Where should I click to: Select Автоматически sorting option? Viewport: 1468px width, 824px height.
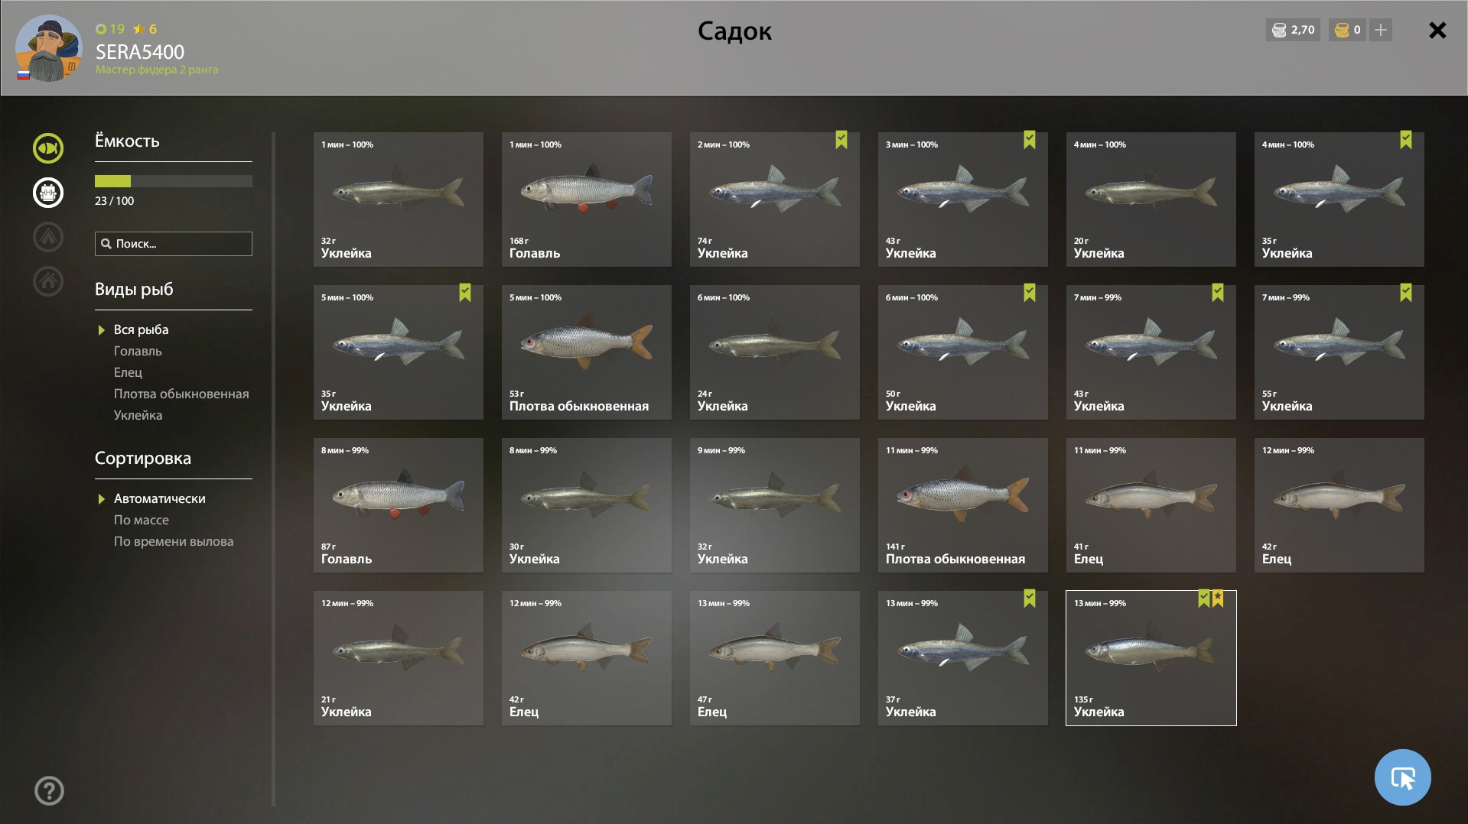tap(160, 498)
